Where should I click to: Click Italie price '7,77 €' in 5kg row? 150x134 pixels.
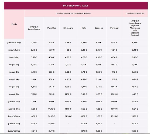[x=84, y=87]
